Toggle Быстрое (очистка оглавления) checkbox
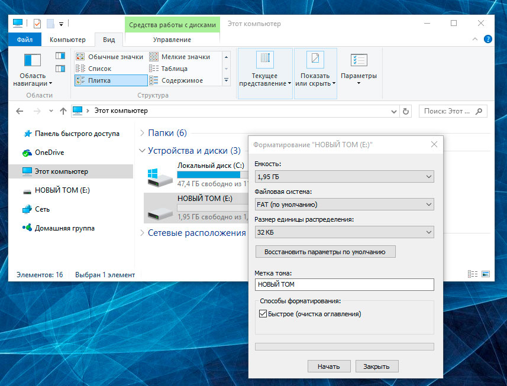 [263, 314]
